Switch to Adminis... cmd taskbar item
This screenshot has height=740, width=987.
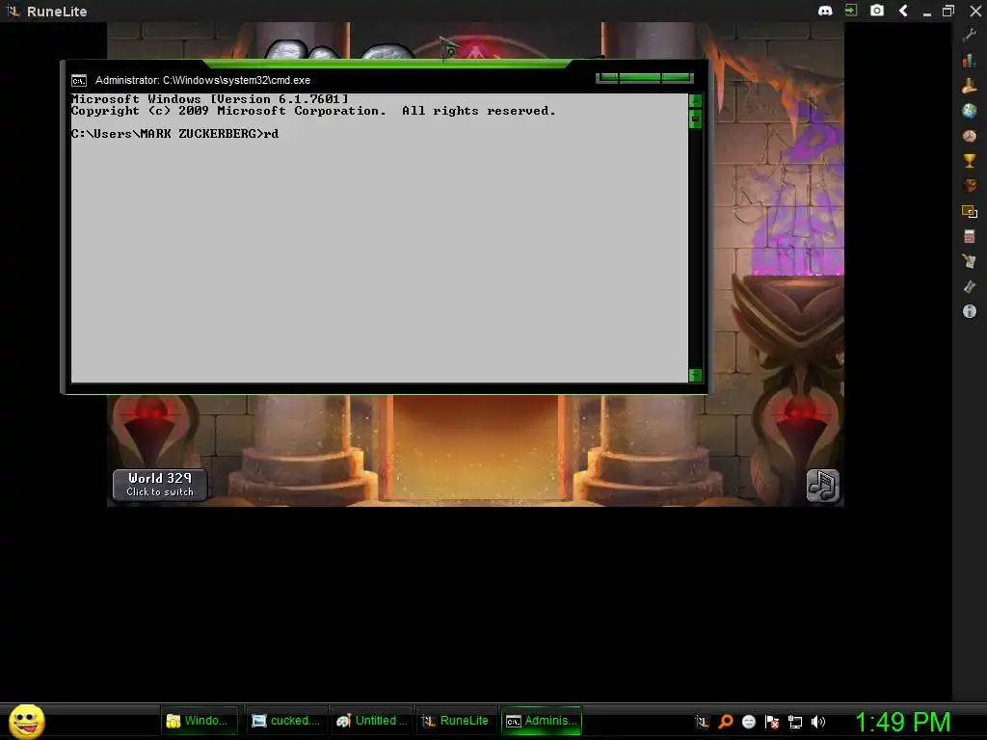(x=542, y=721)
